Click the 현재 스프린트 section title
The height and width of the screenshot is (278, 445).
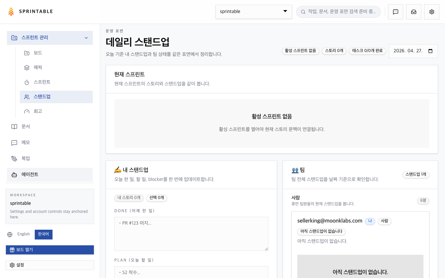pyautogui.click(x=129, y=74)
